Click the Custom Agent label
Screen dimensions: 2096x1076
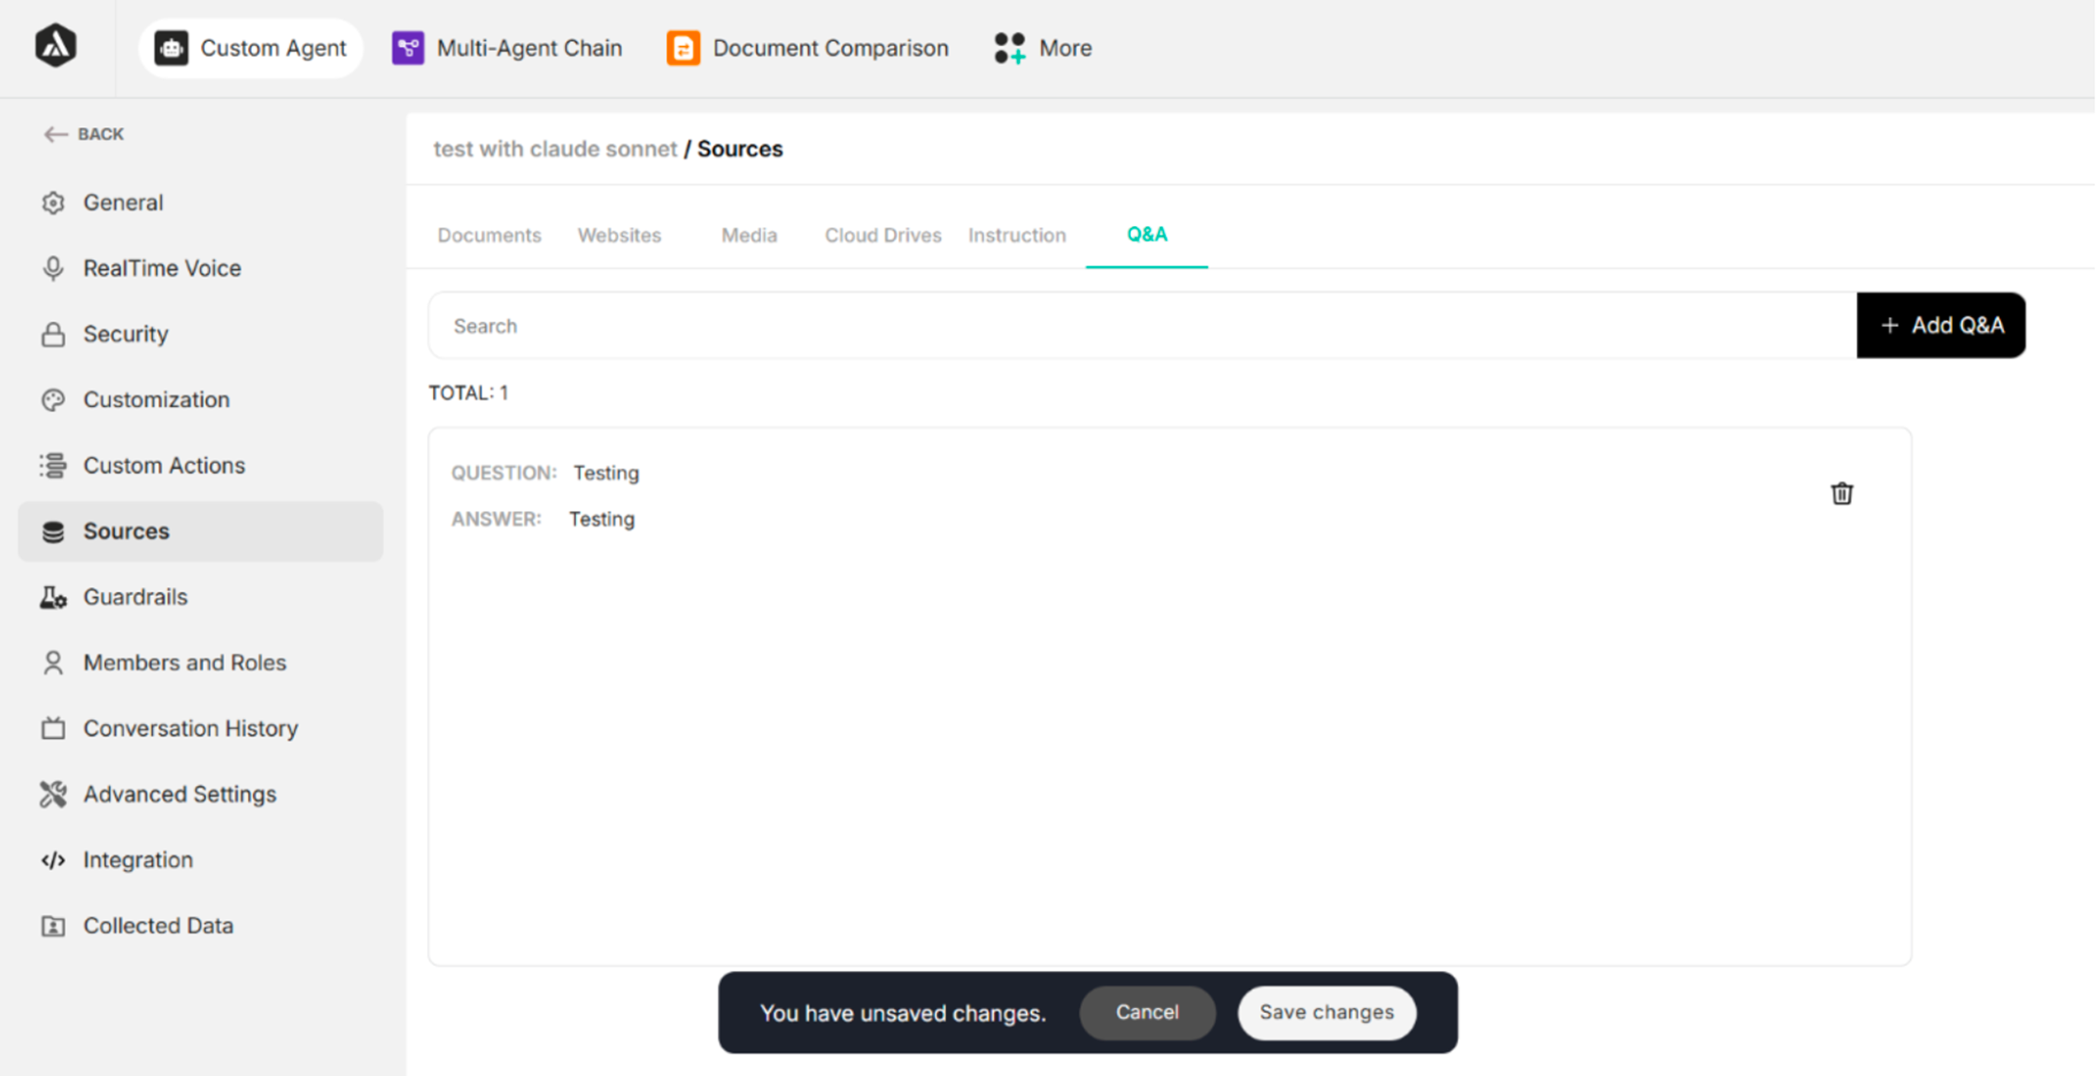(272, 48)
